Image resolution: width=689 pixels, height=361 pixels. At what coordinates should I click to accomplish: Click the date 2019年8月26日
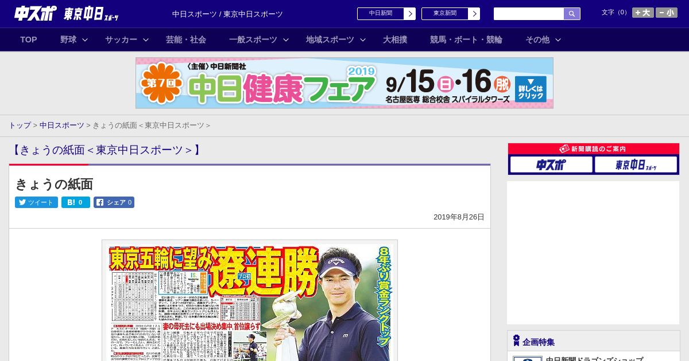click(459, 217)
